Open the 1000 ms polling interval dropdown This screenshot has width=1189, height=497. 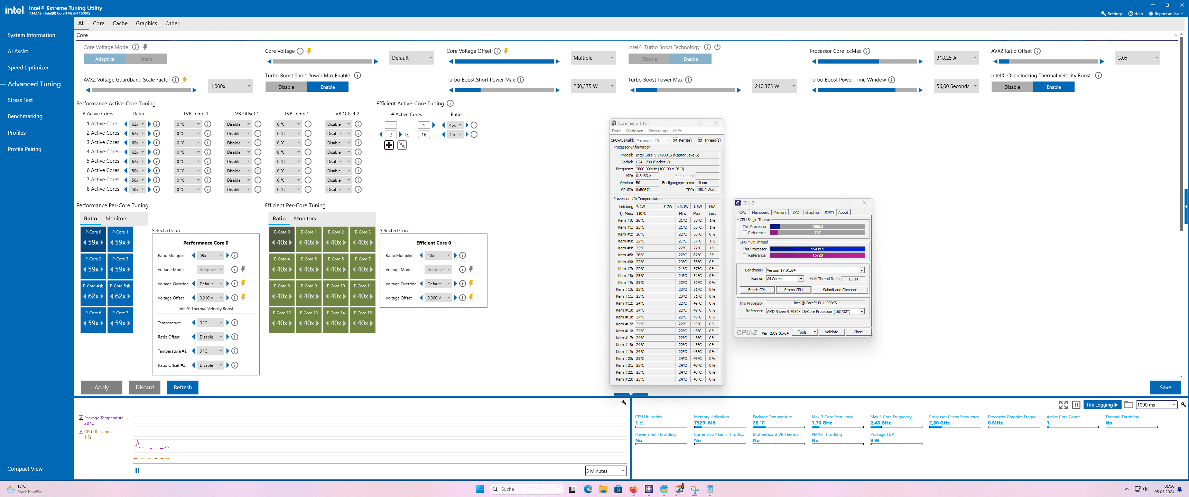tap(1156, 405)
